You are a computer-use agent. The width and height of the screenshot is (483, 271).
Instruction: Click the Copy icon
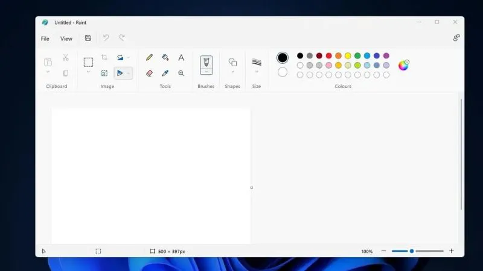coord(66,73)
